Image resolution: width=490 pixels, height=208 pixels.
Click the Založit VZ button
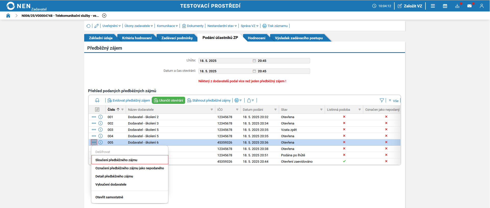(x=410, y=6)
